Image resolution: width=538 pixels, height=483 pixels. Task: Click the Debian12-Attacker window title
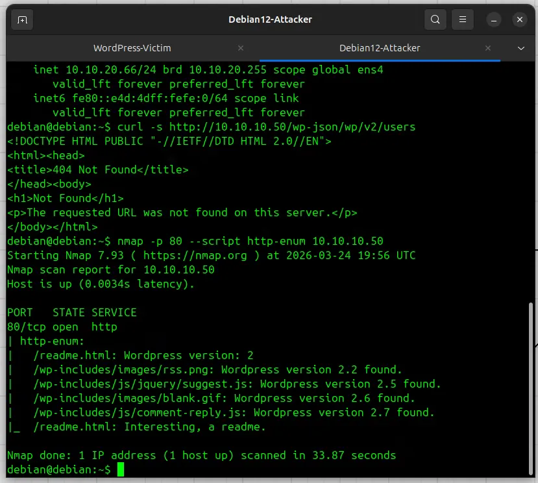pos(270,19)
